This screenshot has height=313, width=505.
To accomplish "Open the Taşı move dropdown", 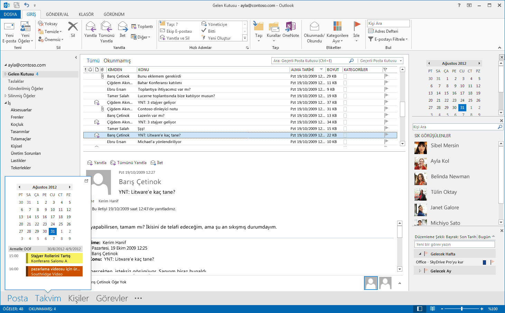I will (x=259, y=32).
